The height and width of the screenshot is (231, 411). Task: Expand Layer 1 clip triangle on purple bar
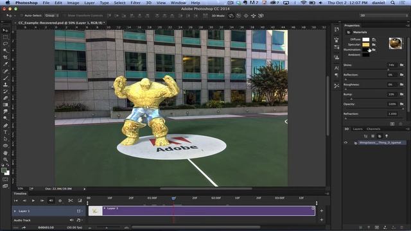click(105, 209)
